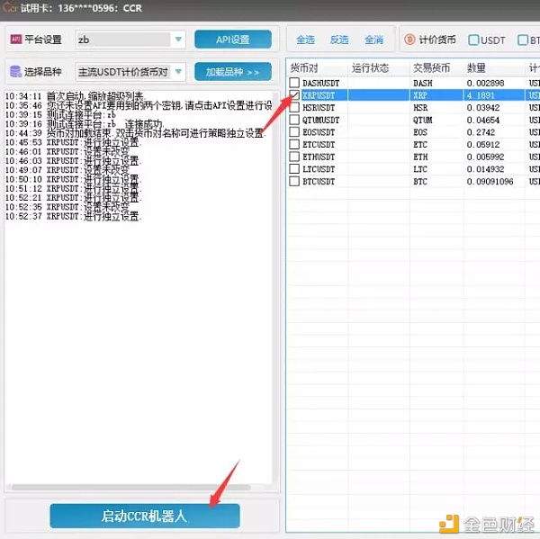Select the BTCUSDT pair name
Viewport: 540px width, 539px height.
pyautogui.click(x=319, y=182)
